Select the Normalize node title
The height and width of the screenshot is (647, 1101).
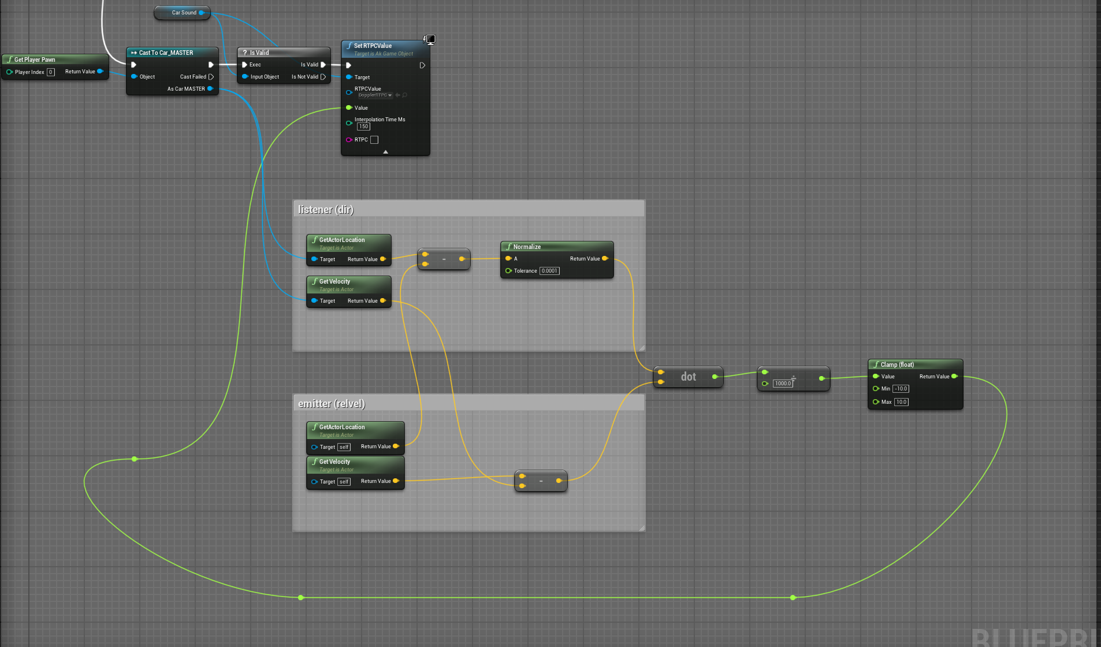[x=527, y=247]
